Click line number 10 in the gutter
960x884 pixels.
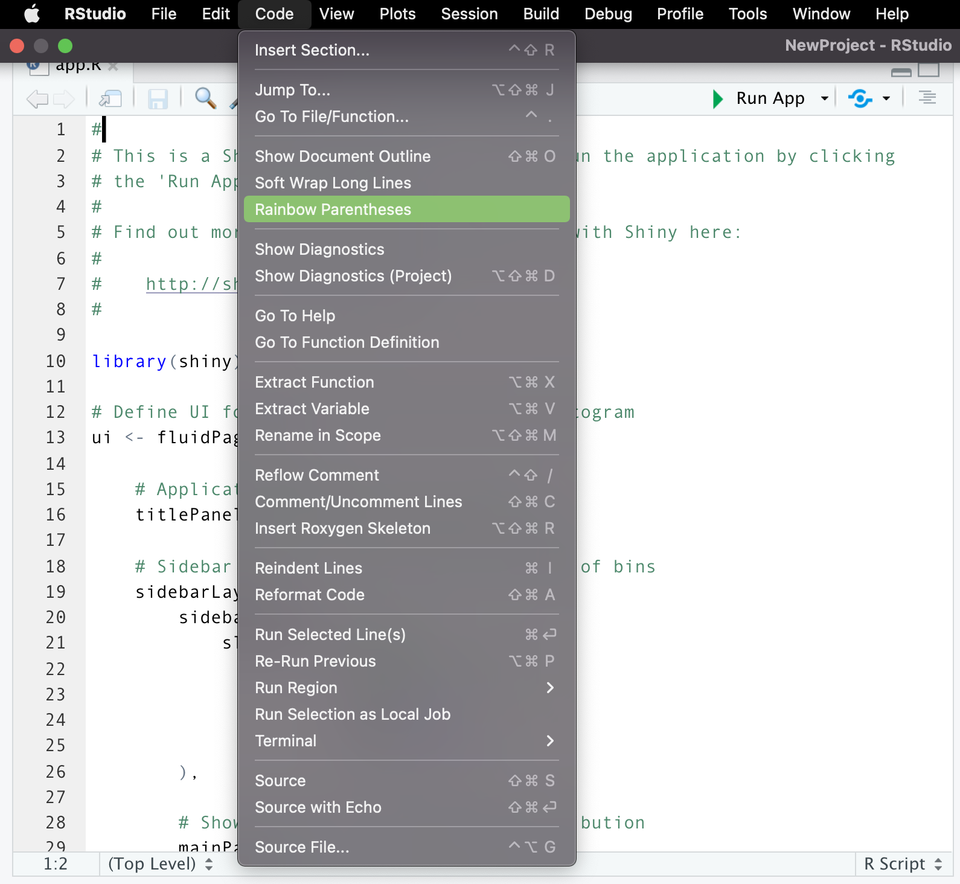click(56, 361)
